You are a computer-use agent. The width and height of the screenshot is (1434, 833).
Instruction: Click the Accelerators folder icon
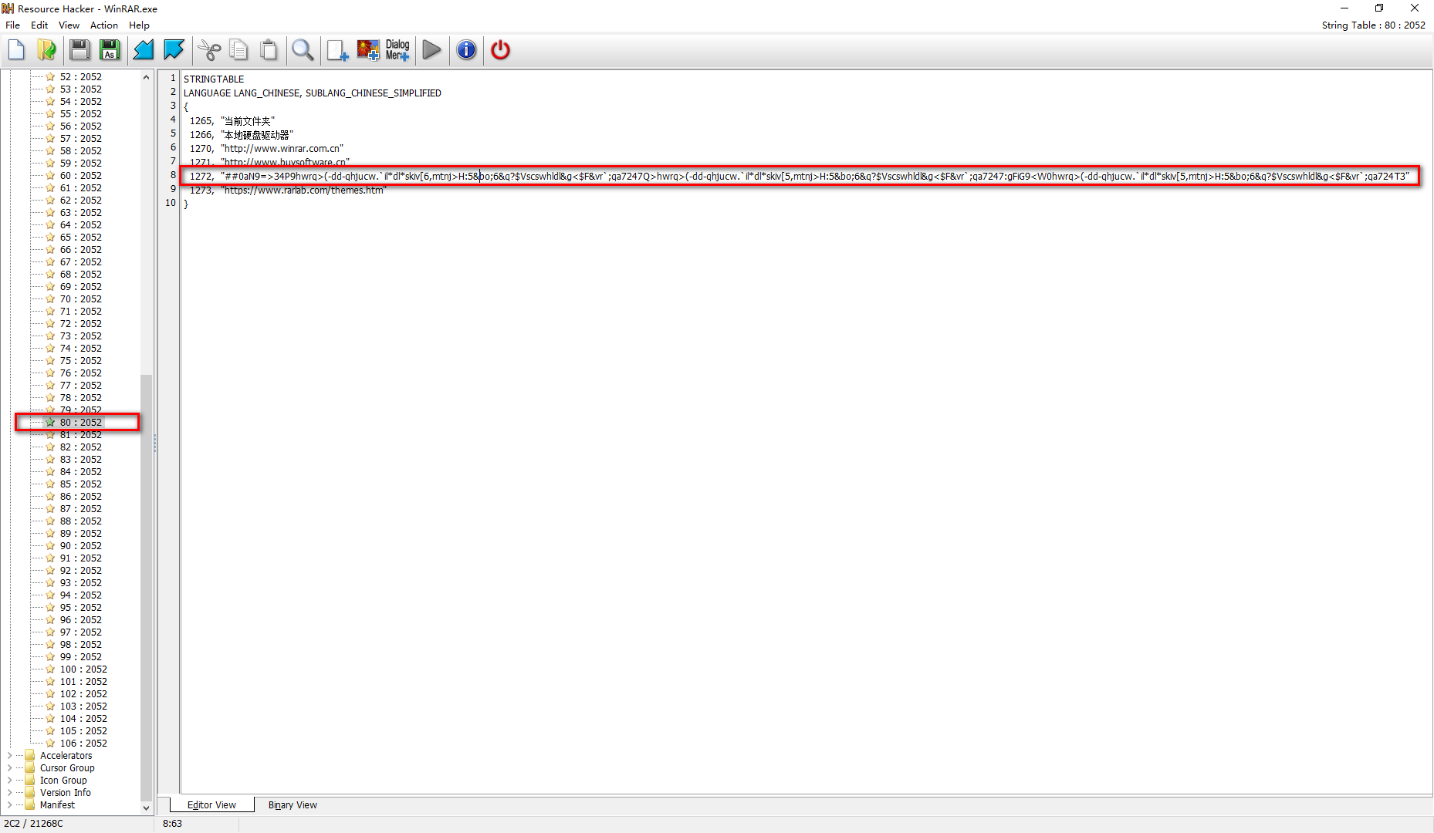(x=30, y=755)
